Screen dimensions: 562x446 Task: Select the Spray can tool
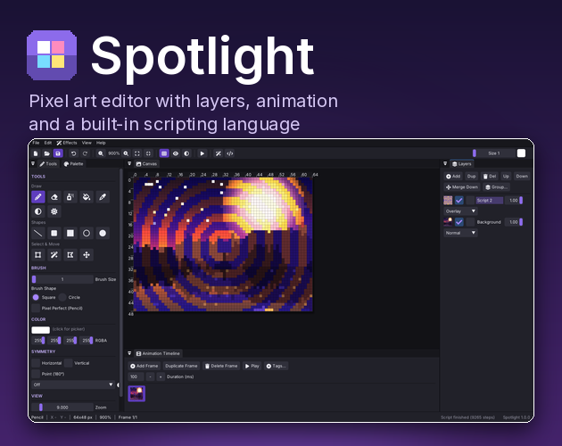point(70,197)
